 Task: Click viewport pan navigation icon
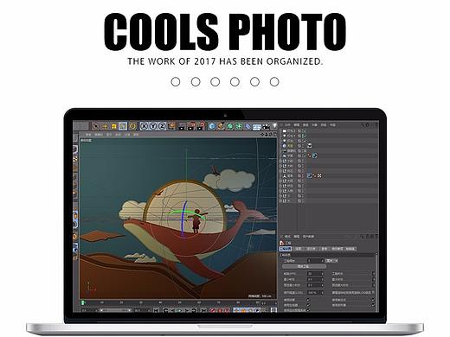click(x=262, y=134)
